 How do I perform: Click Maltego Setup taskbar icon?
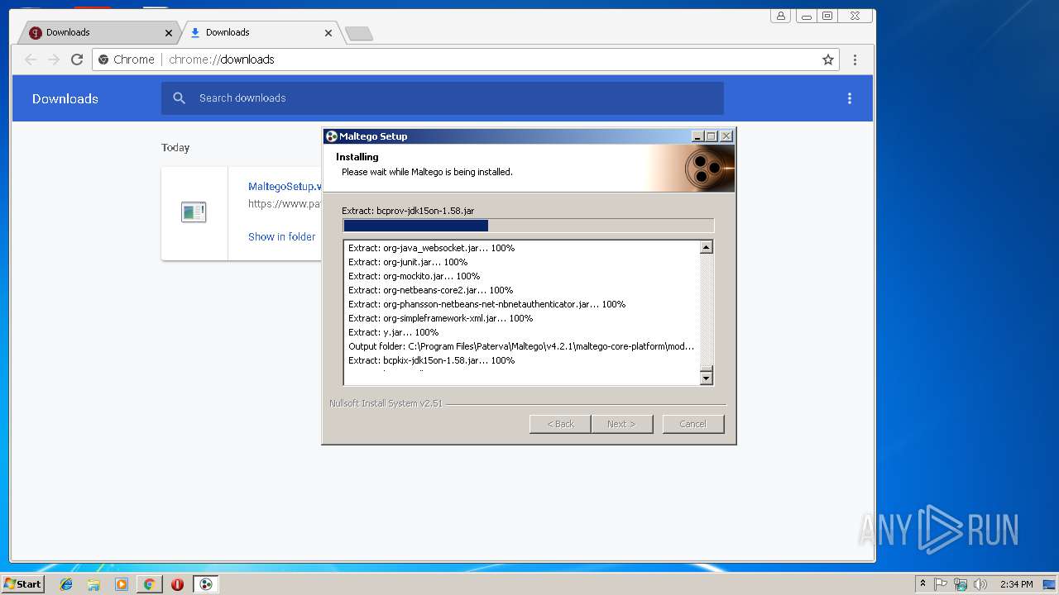point(206,584)
